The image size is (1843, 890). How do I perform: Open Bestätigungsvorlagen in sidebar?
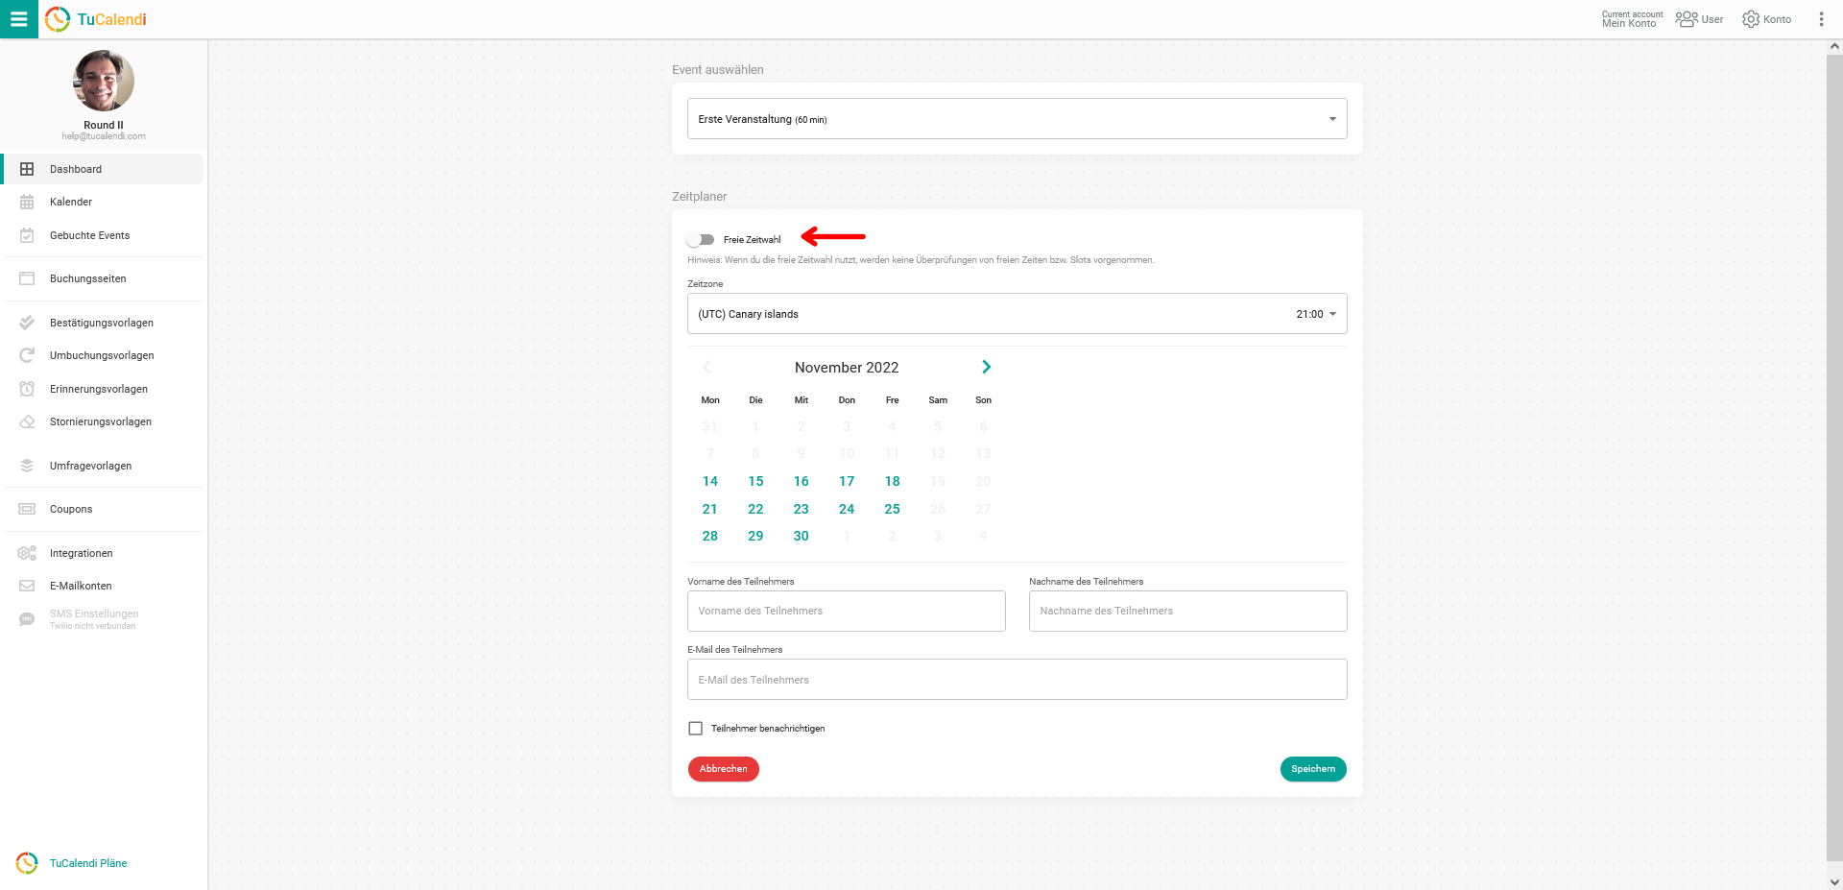point(104,323)
